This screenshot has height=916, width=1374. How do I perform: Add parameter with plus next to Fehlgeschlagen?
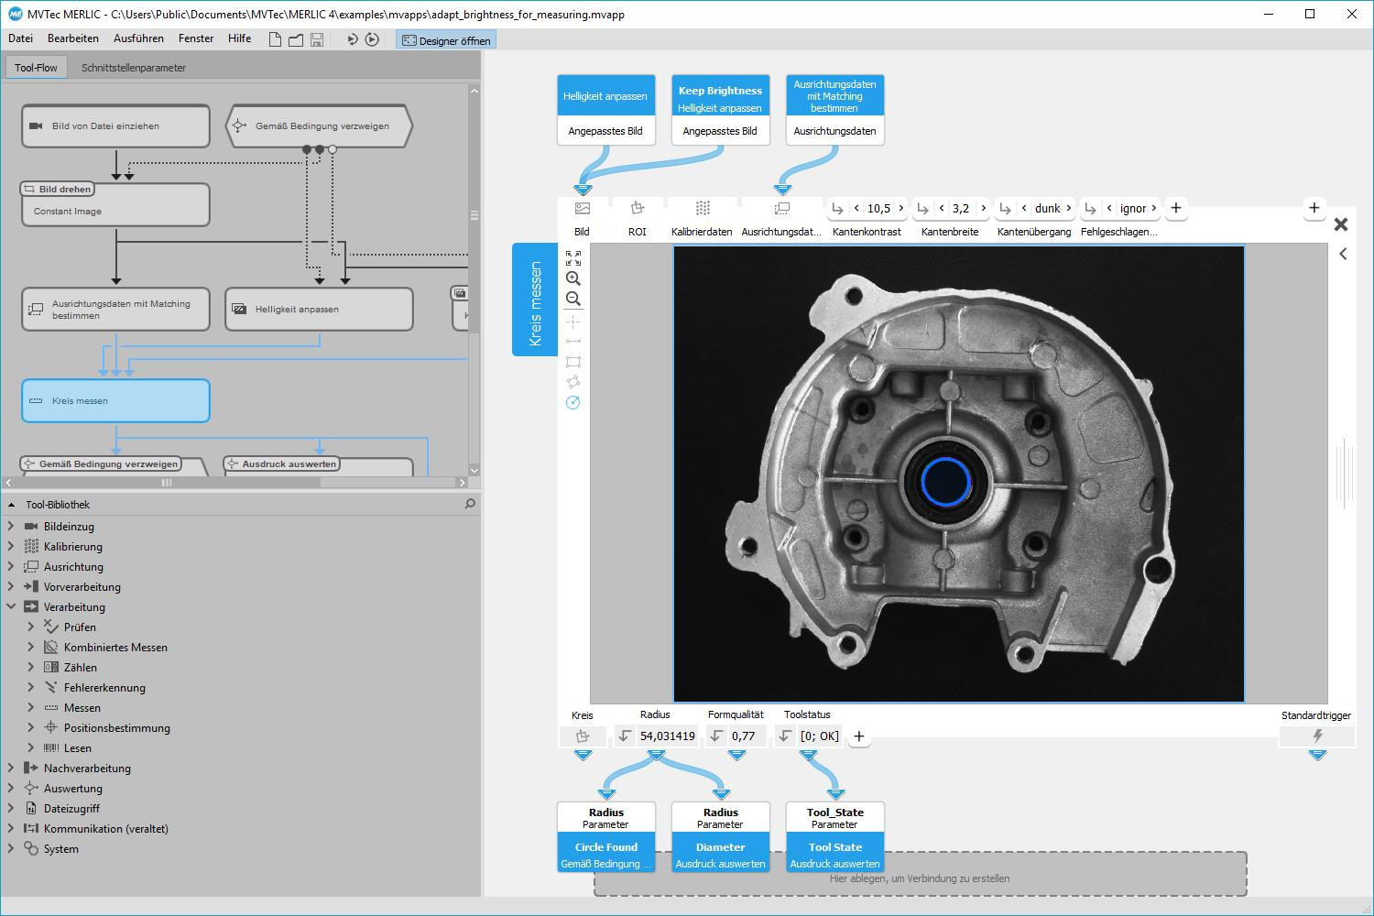coord(1176,208)
